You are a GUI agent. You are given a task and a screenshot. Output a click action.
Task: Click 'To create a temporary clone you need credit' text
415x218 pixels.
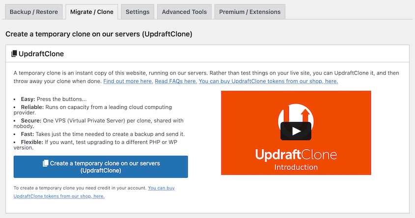(x=80, y=188)
